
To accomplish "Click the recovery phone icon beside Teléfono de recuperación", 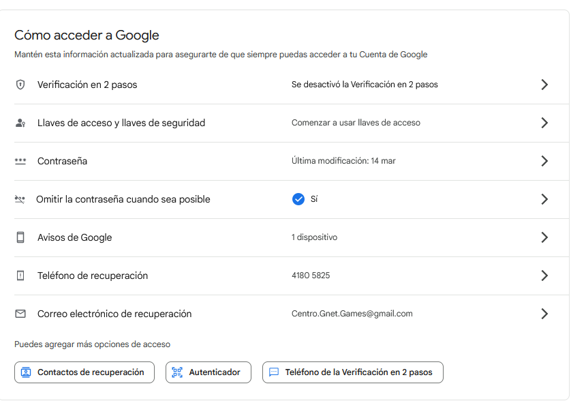I will 20,276.
